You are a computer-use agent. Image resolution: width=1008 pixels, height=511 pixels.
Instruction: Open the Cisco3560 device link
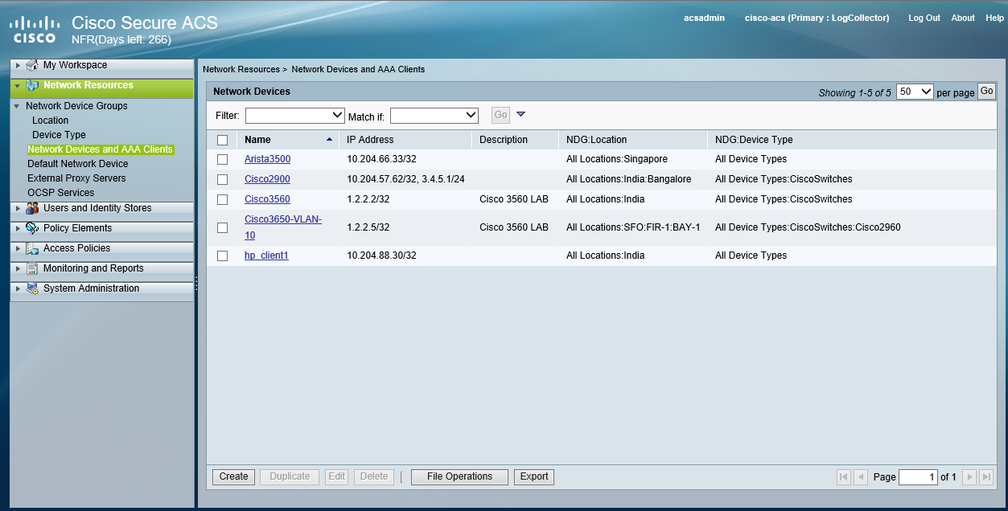pos(267,199)
